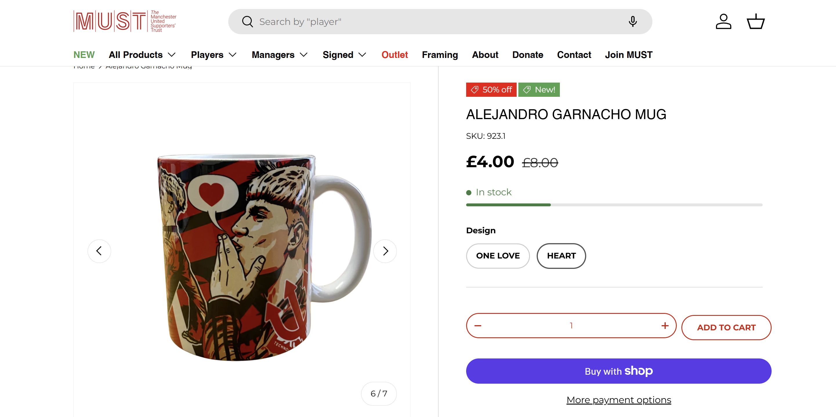Show previous product image arrow
Viewport: 836px width, 417px height.
point(99,251)
